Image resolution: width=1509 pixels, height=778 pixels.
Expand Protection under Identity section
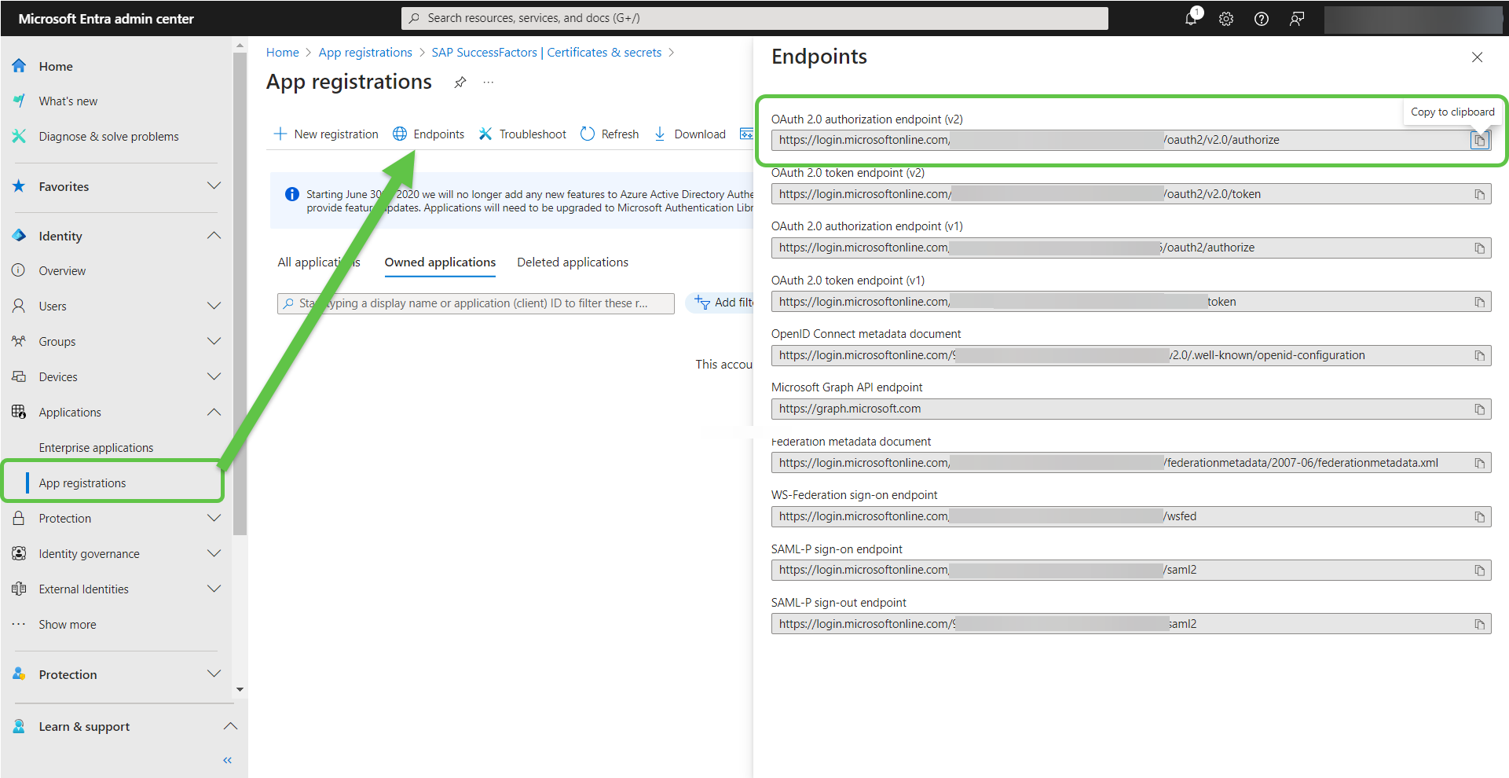click(x=214, y=518)
